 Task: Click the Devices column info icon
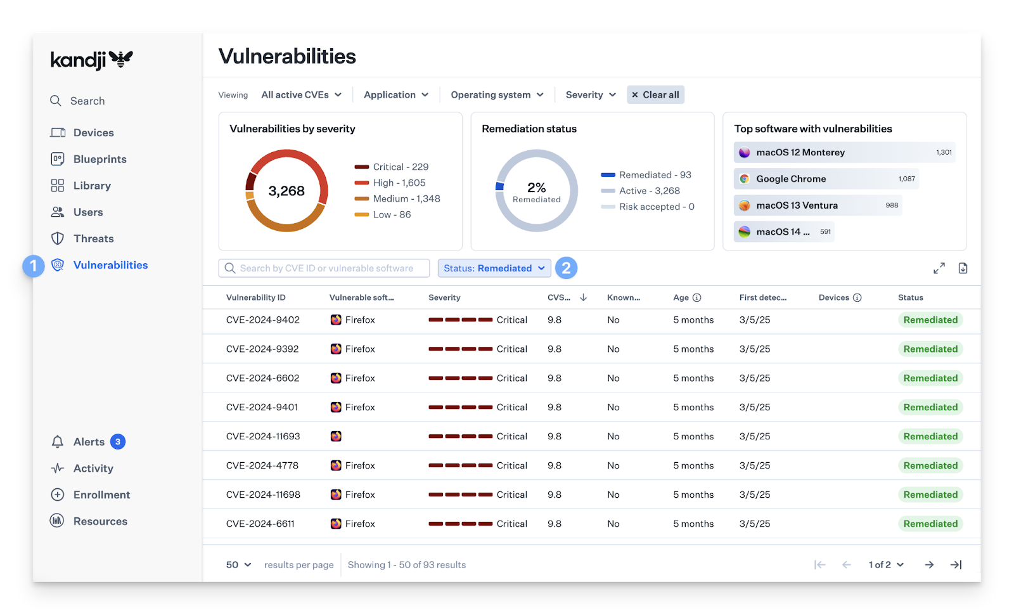point(857,297)
